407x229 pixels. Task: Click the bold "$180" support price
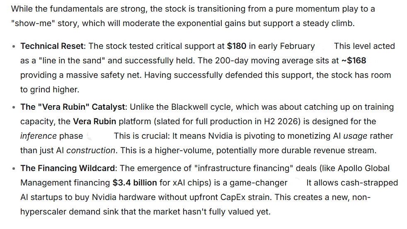pos(237,46)
